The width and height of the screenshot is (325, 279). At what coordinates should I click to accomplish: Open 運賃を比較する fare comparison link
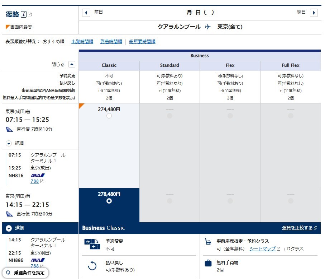tap(297, 228)
